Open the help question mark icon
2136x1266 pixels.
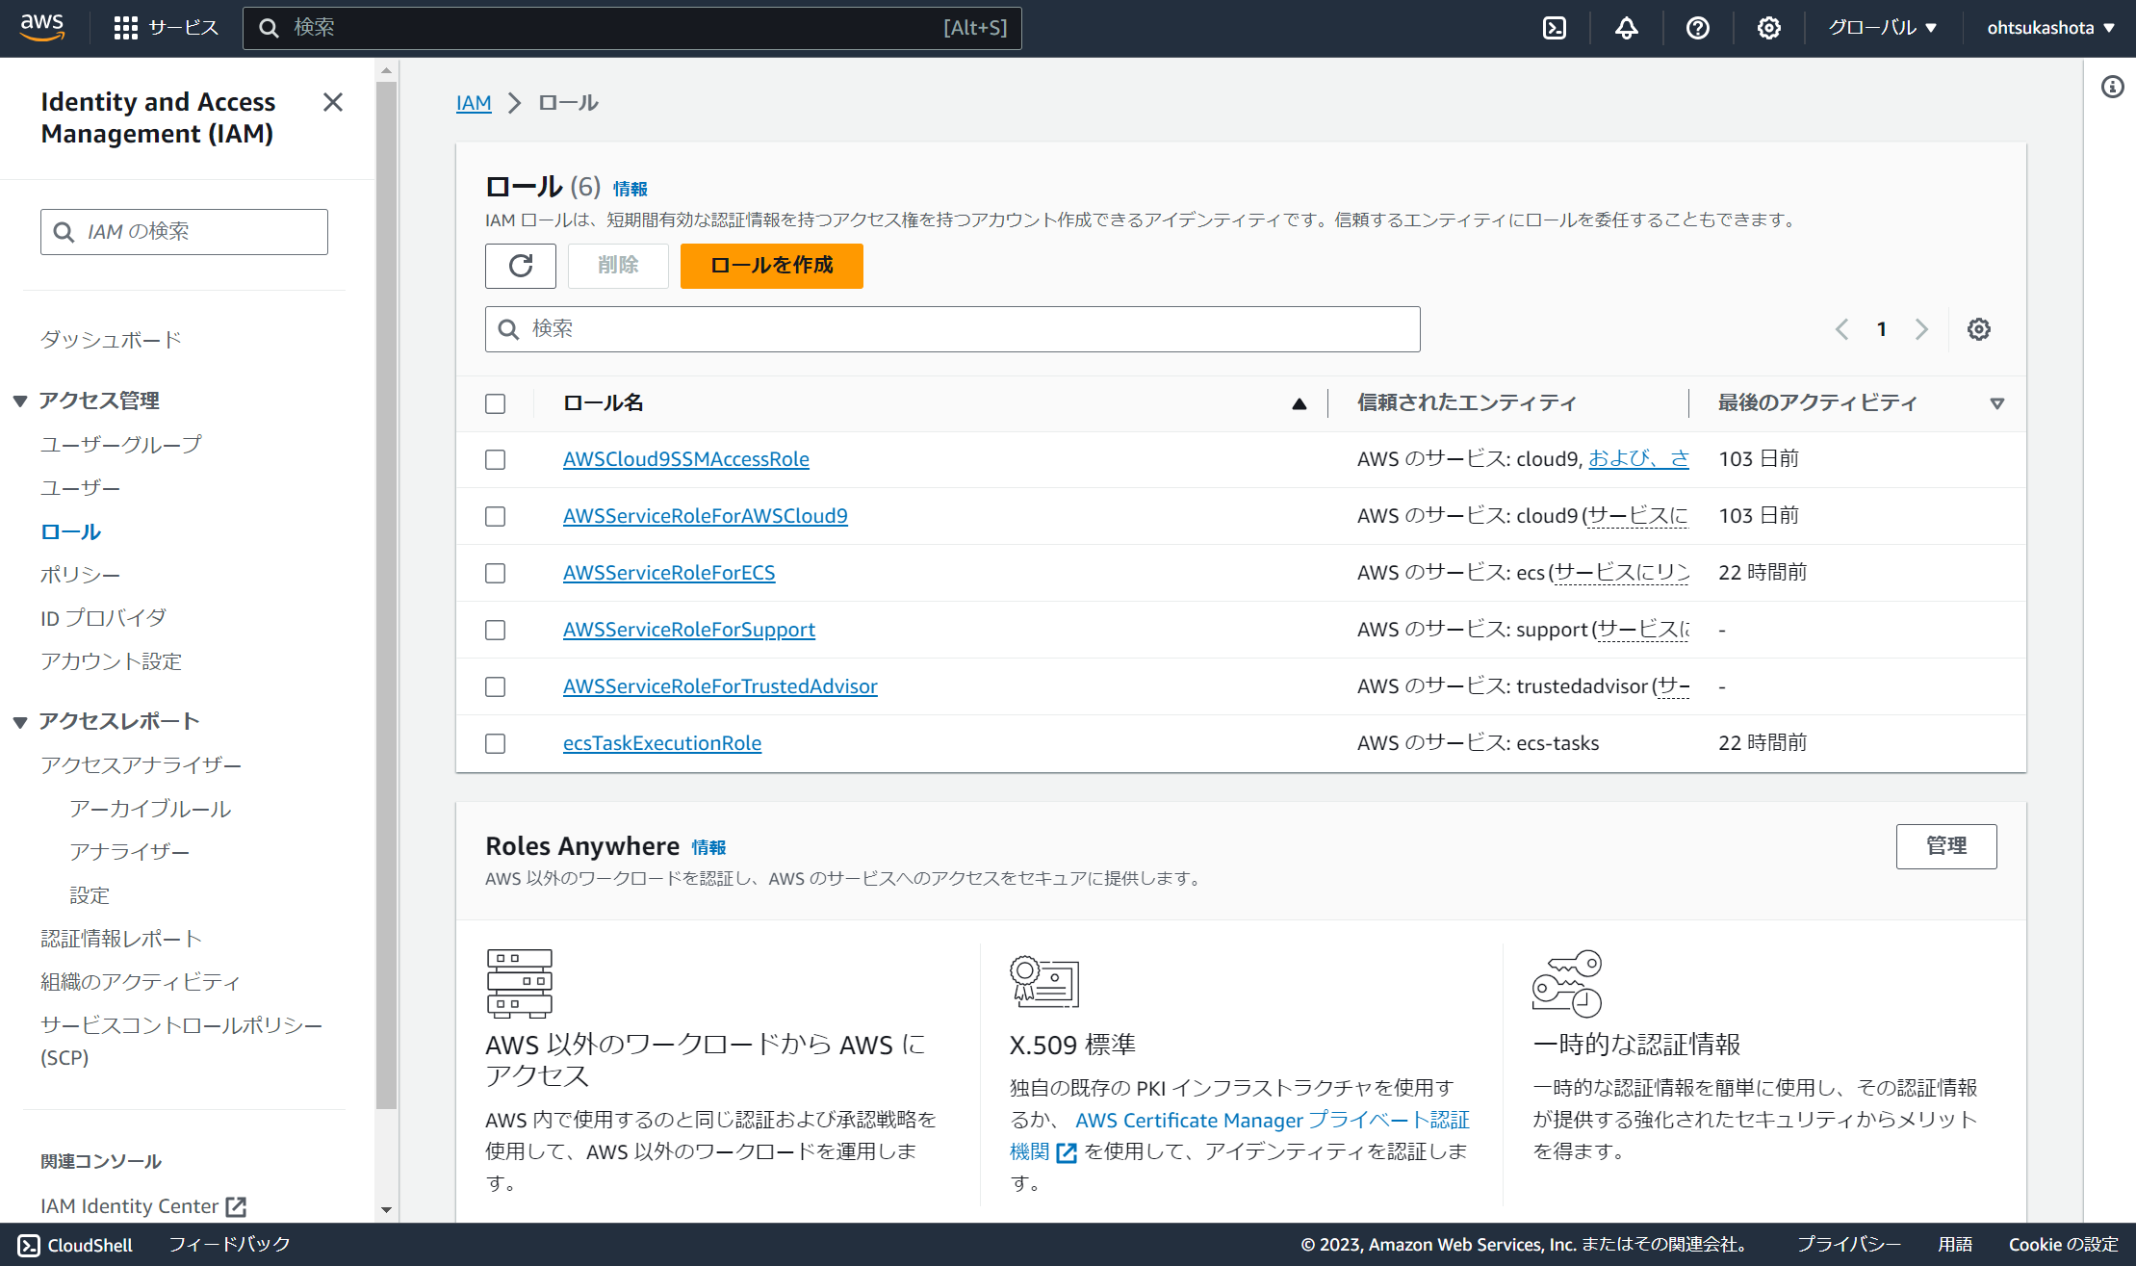point(1697,28)
